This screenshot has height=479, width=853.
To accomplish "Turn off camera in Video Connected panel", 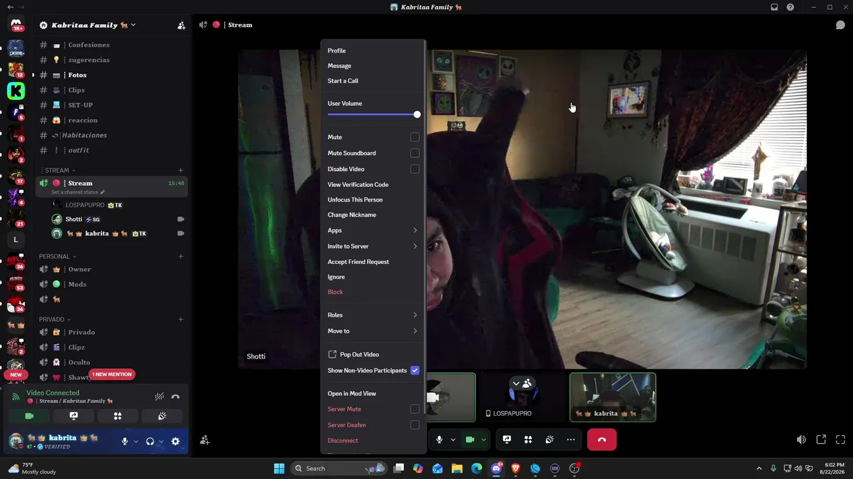I will [29, 416].
